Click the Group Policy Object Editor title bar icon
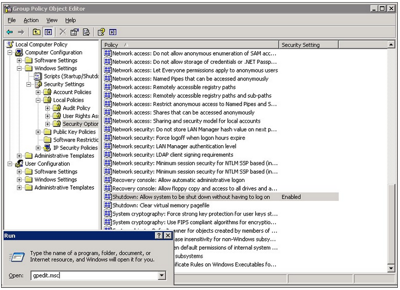The height and width of the screenshot is (290, 400). coord(8,9)
